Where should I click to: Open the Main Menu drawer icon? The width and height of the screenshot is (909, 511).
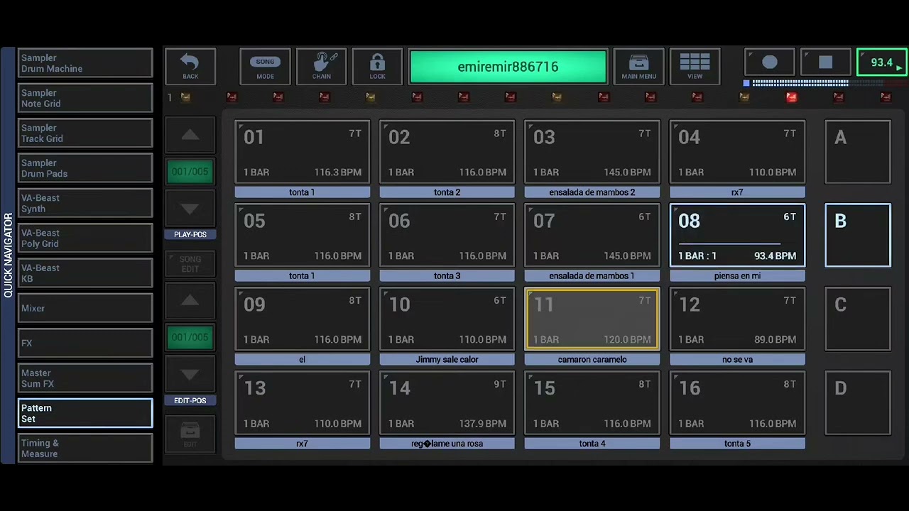[x=638, y=67]
